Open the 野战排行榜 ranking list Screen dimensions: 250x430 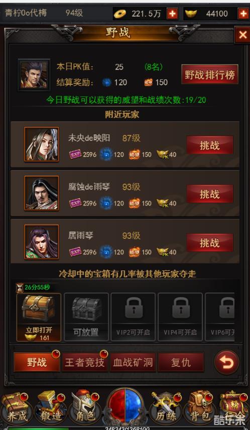click(x=210, y=75)
